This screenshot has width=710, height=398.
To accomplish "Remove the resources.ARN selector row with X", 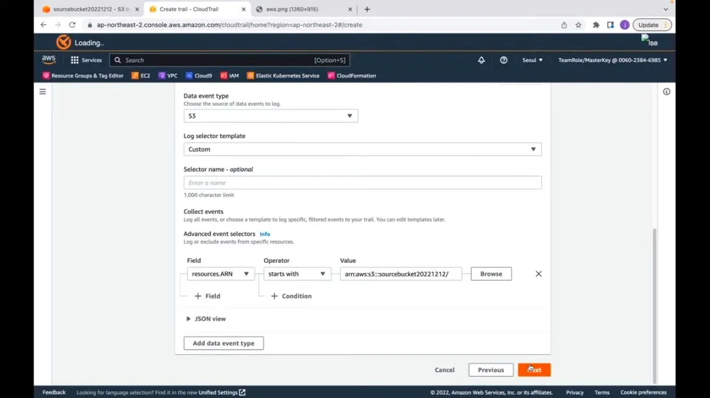I will coord(538,273).
